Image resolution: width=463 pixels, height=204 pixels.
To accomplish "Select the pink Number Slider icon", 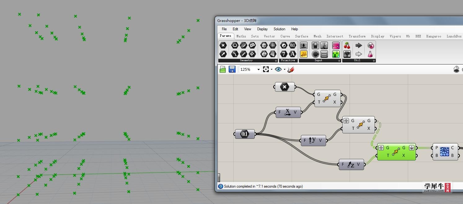I will point(336,45).
